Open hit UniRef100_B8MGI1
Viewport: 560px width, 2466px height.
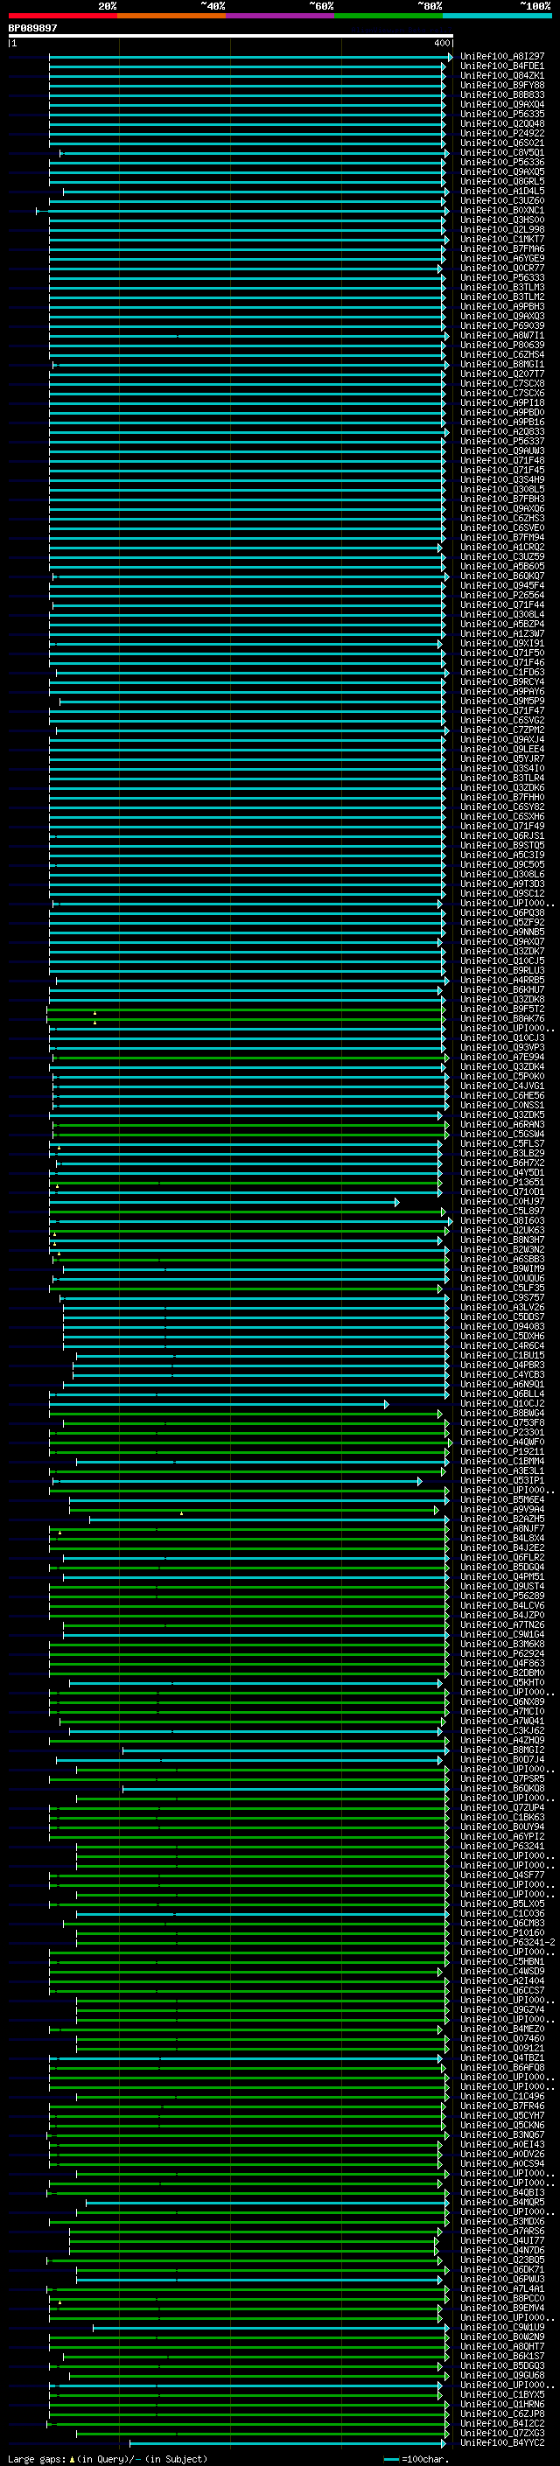click(x=501, y=364)
